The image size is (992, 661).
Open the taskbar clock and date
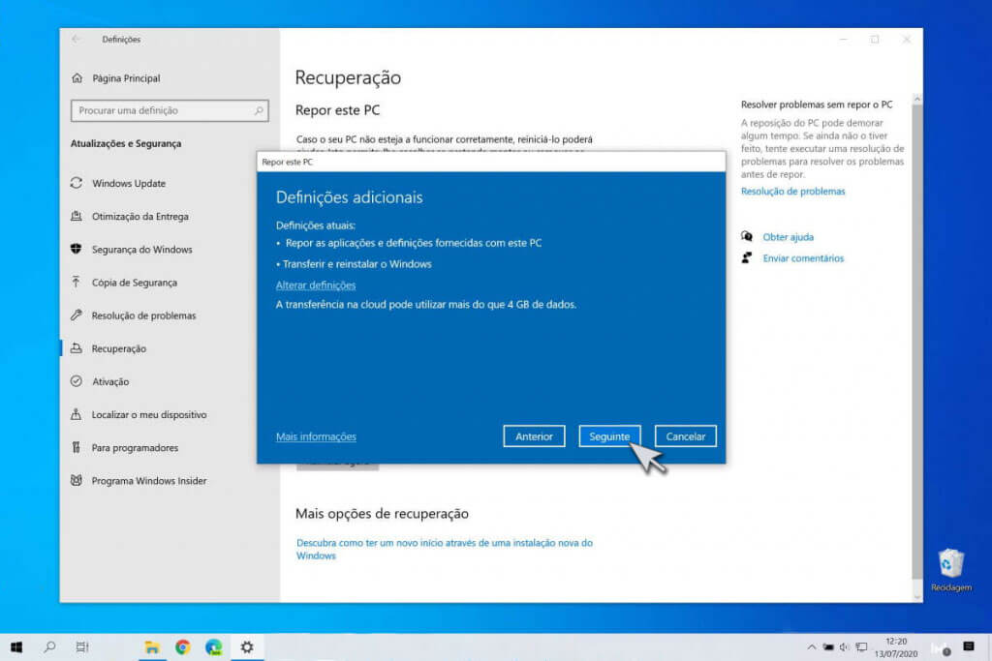[x=896, y=647]
